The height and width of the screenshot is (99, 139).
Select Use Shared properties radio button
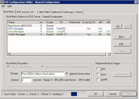8,67
